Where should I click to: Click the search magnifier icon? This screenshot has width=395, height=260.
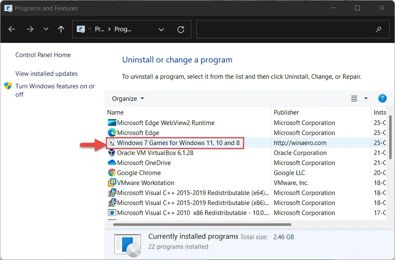coord(378,30)
